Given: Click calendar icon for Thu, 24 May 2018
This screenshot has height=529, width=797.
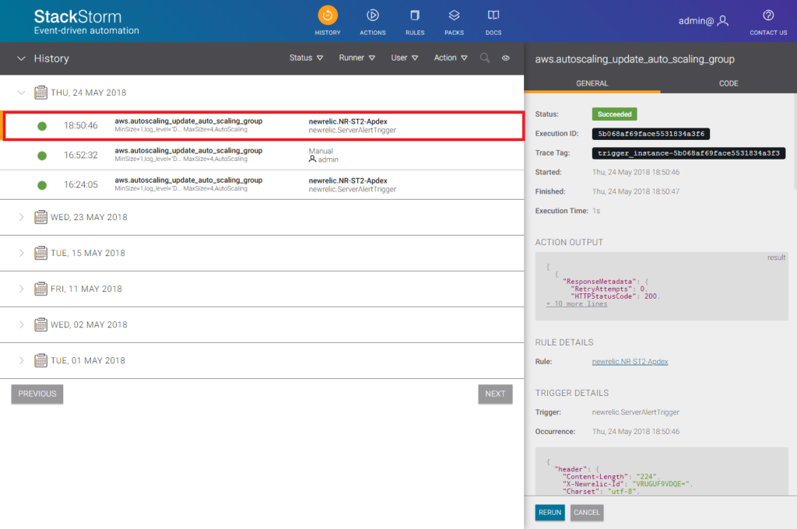Looking at the screenshot, I should 40,93.
